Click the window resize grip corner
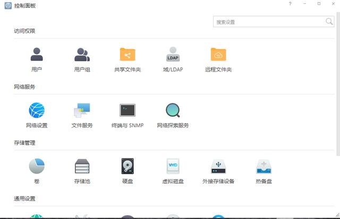 point(337,215)
